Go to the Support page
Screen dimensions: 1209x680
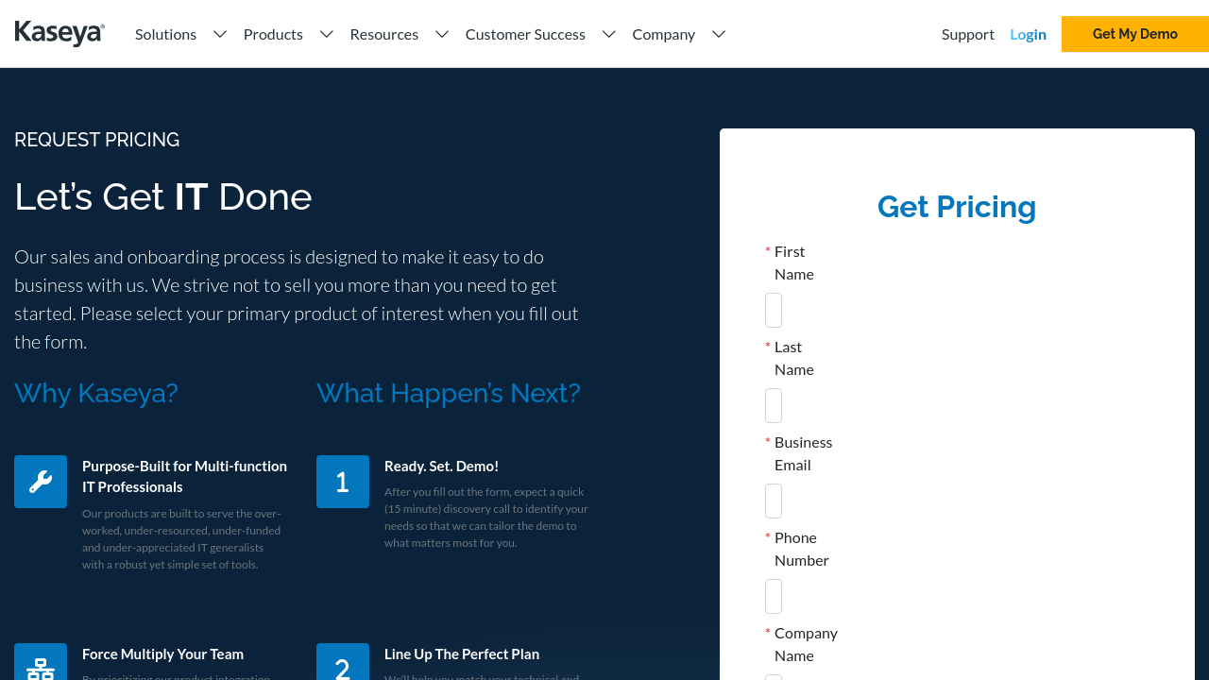coord(967,34)
